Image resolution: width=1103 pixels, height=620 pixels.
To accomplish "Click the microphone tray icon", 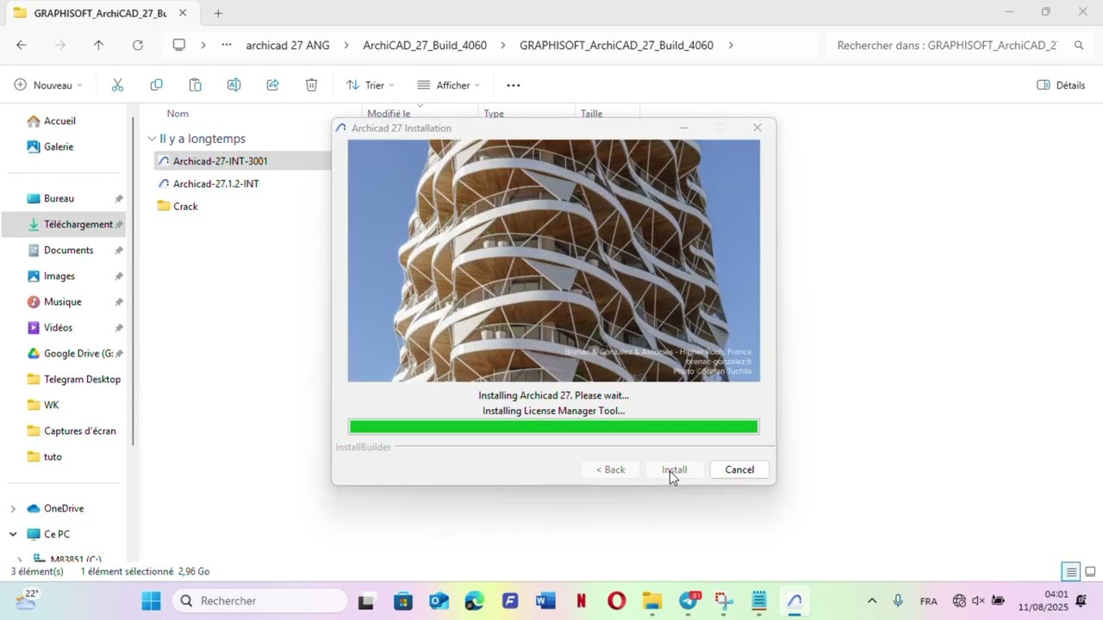I will (x=897, y=601).
